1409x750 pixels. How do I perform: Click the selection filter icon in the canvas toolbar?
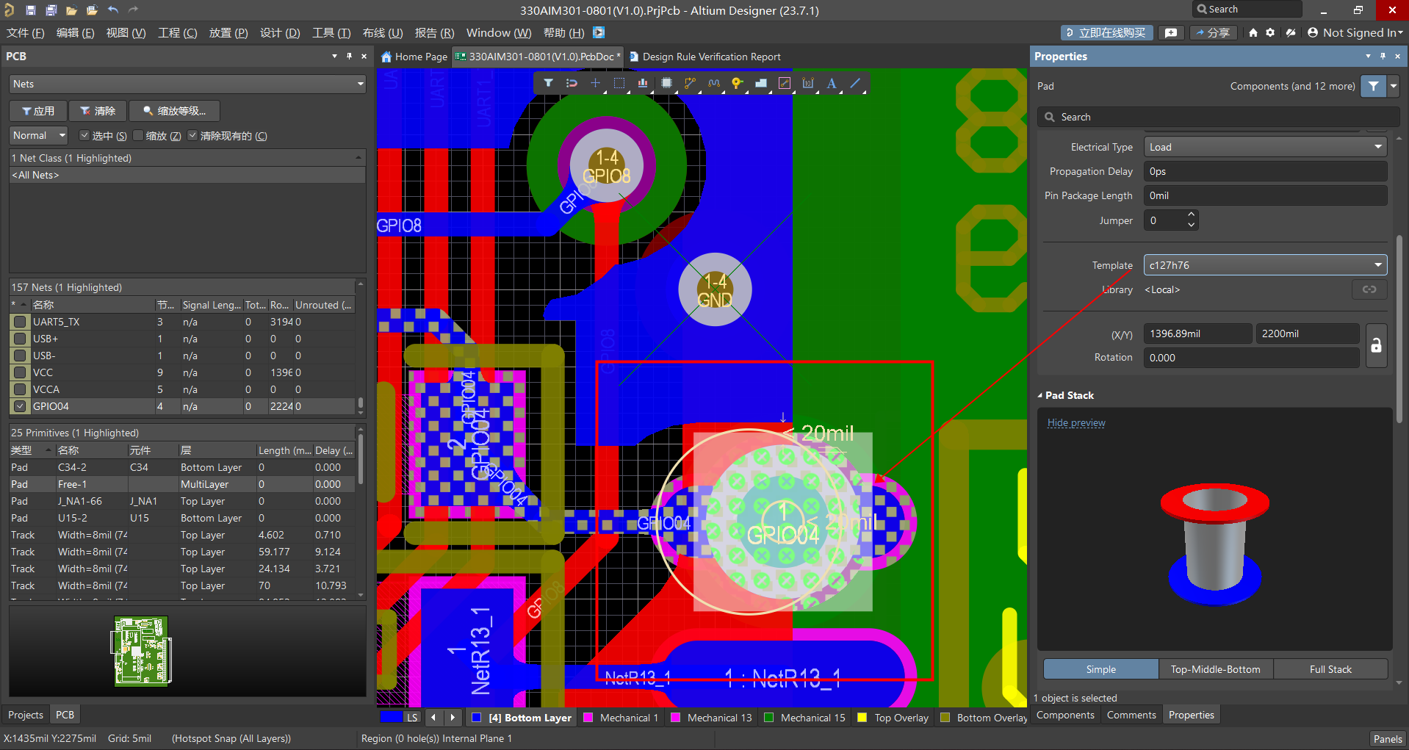(548, 84)
